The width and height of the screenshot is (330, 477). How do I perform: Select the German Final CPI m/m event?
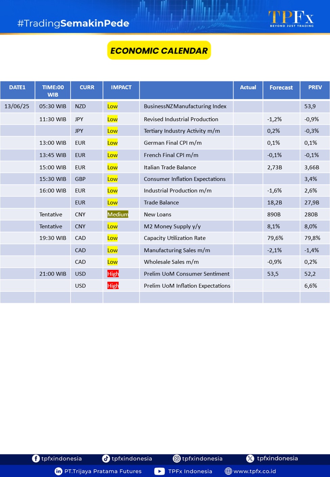[173, 143]
